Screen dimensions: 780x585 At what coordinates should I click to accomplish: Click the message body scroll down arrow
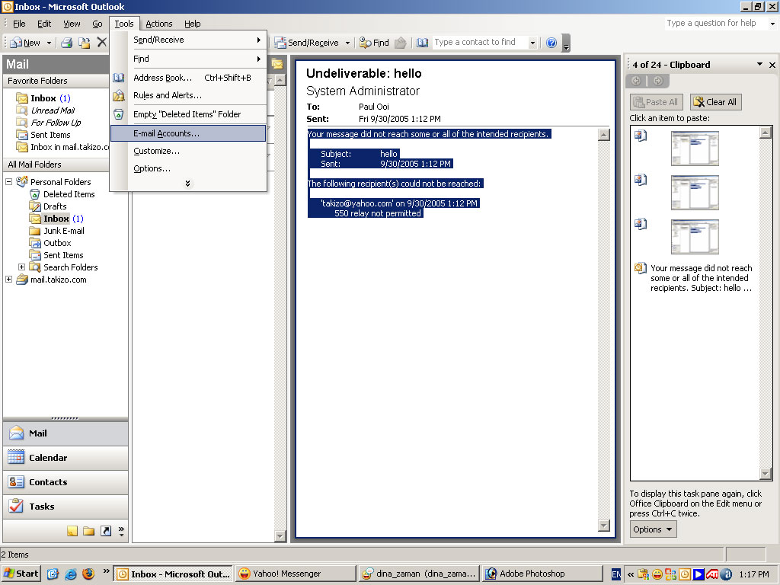604,526
